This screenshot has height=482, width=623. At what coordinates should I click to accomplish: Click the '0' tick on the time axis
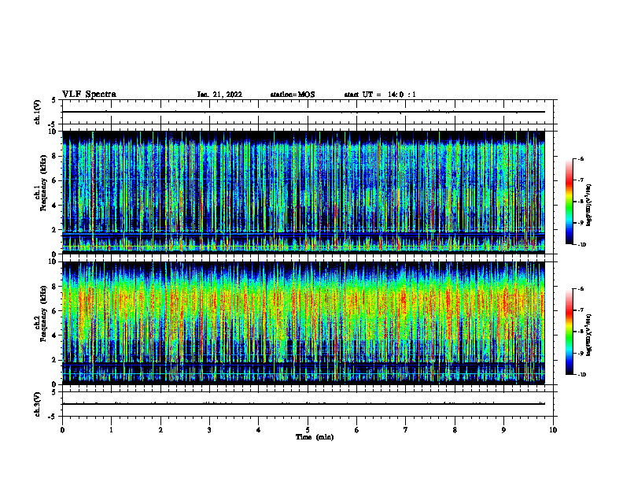pos(62,430)
